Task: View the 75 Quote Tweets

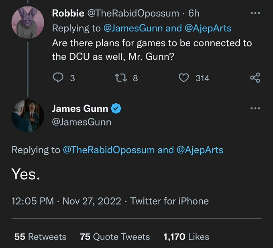Action: point(115,237)
